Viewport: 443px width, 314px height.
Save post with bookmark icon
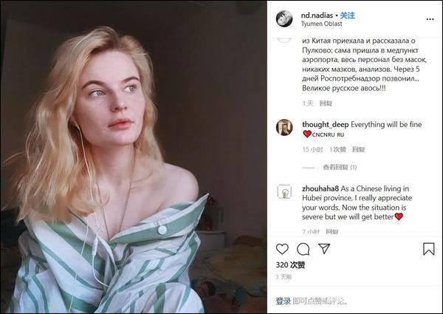pyautogui.click(x=428, y=249)
